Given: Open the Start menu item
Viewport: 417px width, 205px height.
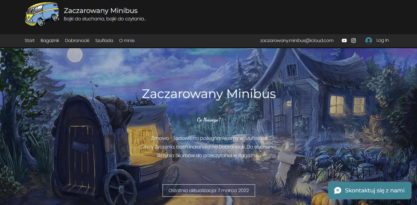Looking at the screenshot, I should [30, 40].
